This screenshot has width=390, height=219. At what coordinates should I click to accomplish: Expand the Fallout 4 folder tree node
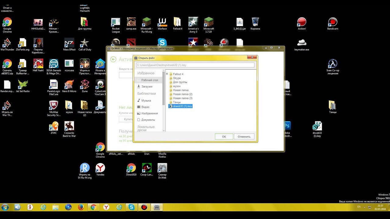pos(167,74)
